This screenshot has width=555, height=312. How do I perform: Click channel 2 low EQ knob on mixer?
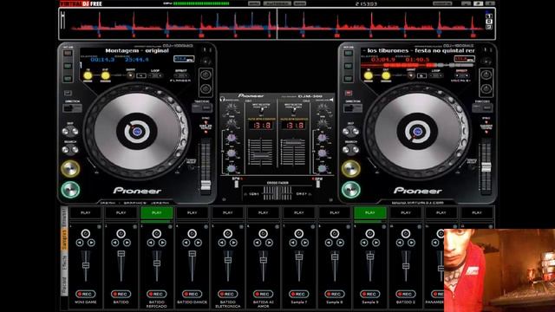tap(322, 168)
